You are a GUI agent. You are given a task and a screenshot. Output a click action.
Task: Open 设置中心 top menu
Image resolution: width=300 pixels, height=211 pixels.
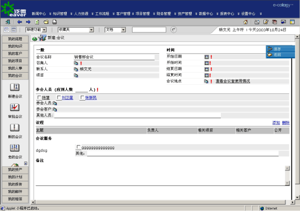(248, 13)
